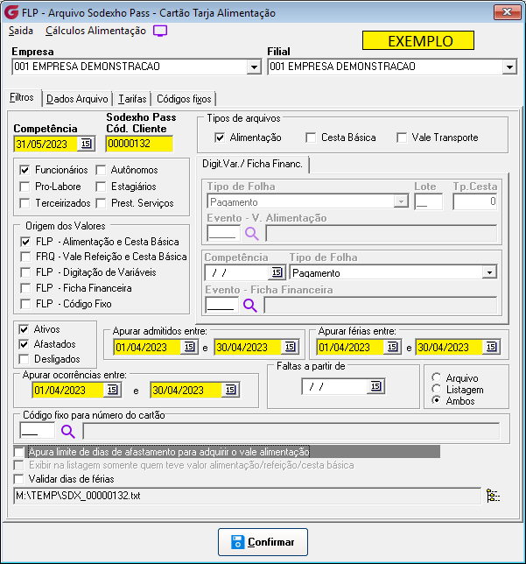Open the Saida menu
The image size is (526, 564).
[x=21, y=31]
